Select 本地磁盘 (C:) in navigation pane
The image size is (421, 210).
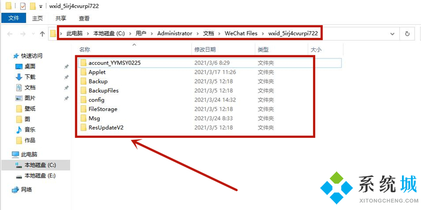pyautogui.click(x=35, y=165)
